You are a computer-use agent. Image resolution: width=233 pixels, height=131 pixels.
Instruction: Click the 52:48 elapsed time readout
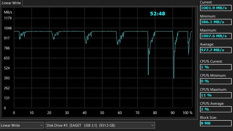pos(158,14)
